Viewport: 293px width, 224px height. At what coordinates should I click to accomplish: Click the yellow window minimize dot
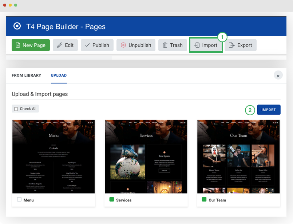tap(10, 5)
